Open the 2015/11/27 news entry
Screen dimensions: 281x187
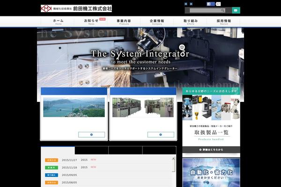tap(108, 160)
